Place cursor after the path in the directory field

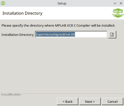tap(91, 34)
